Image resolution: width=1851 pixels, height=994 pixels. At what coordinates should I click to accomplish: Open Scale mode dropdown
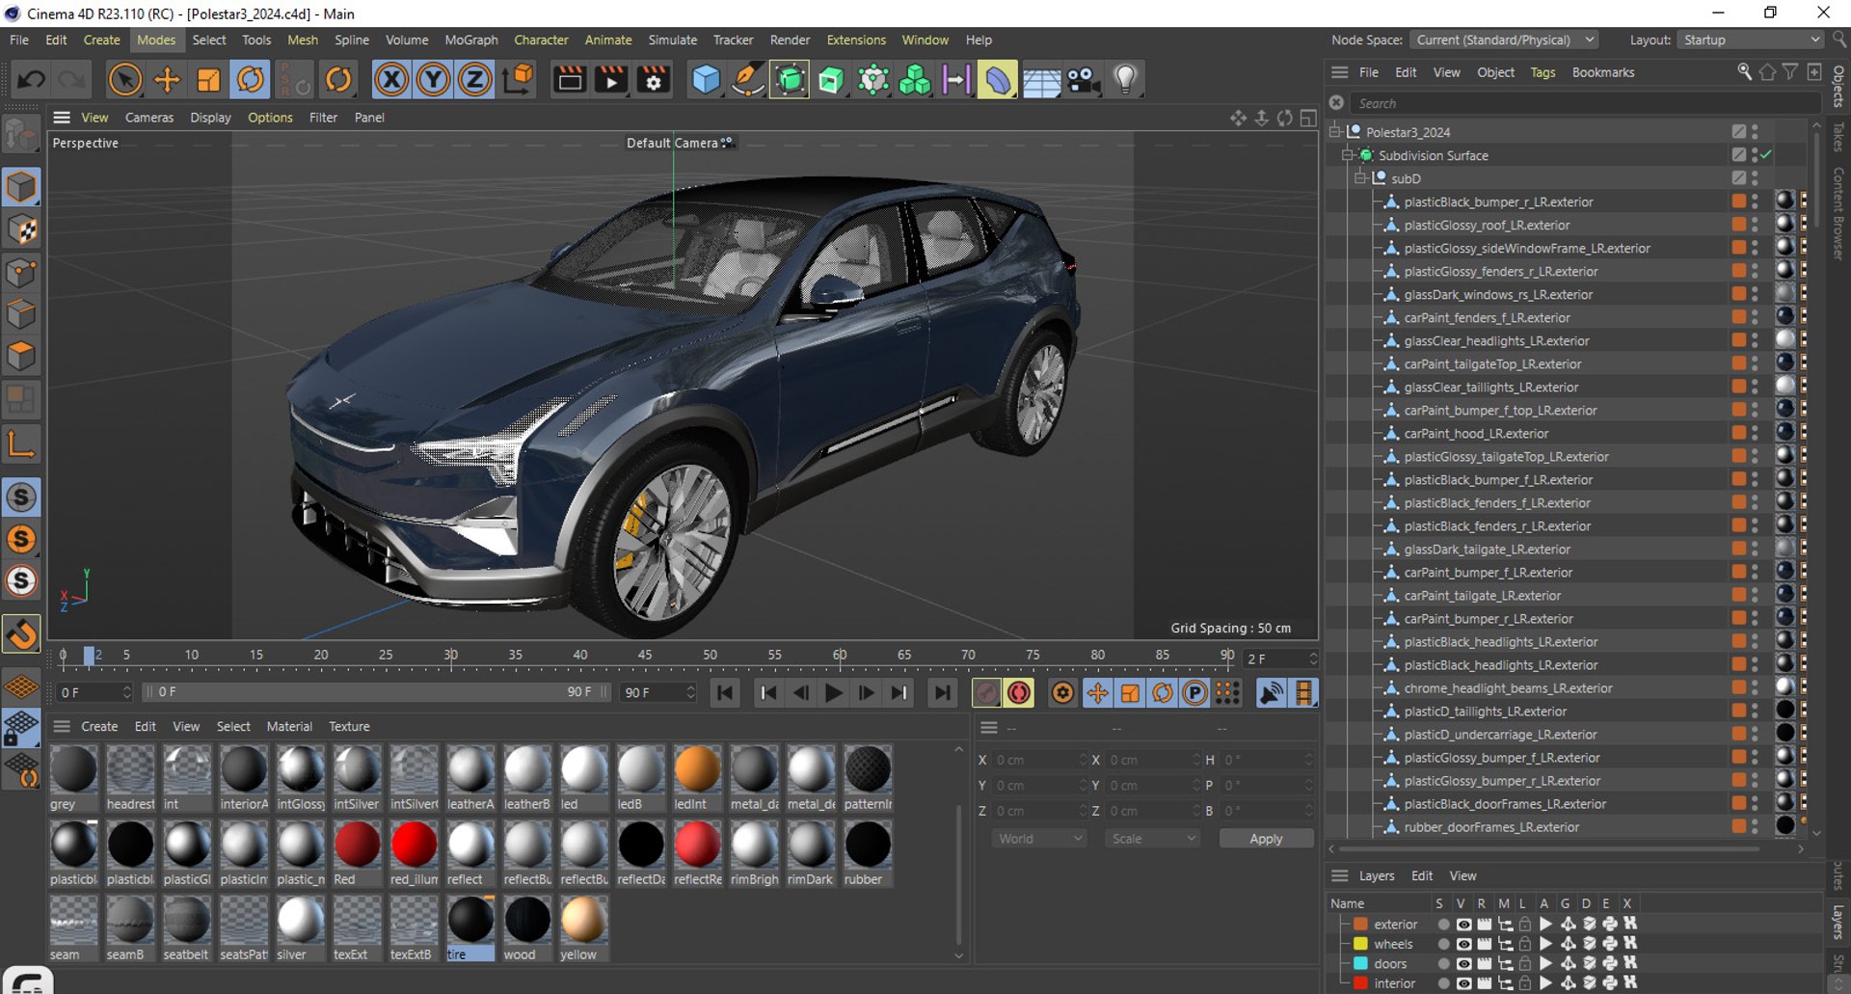1153,839
